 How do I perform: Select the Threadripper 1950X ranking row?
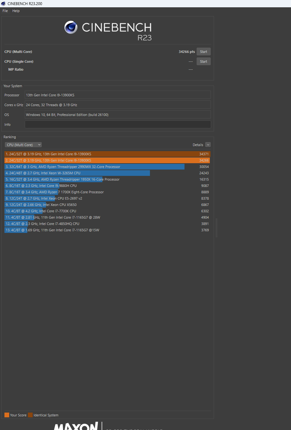(x=107, y=179)
